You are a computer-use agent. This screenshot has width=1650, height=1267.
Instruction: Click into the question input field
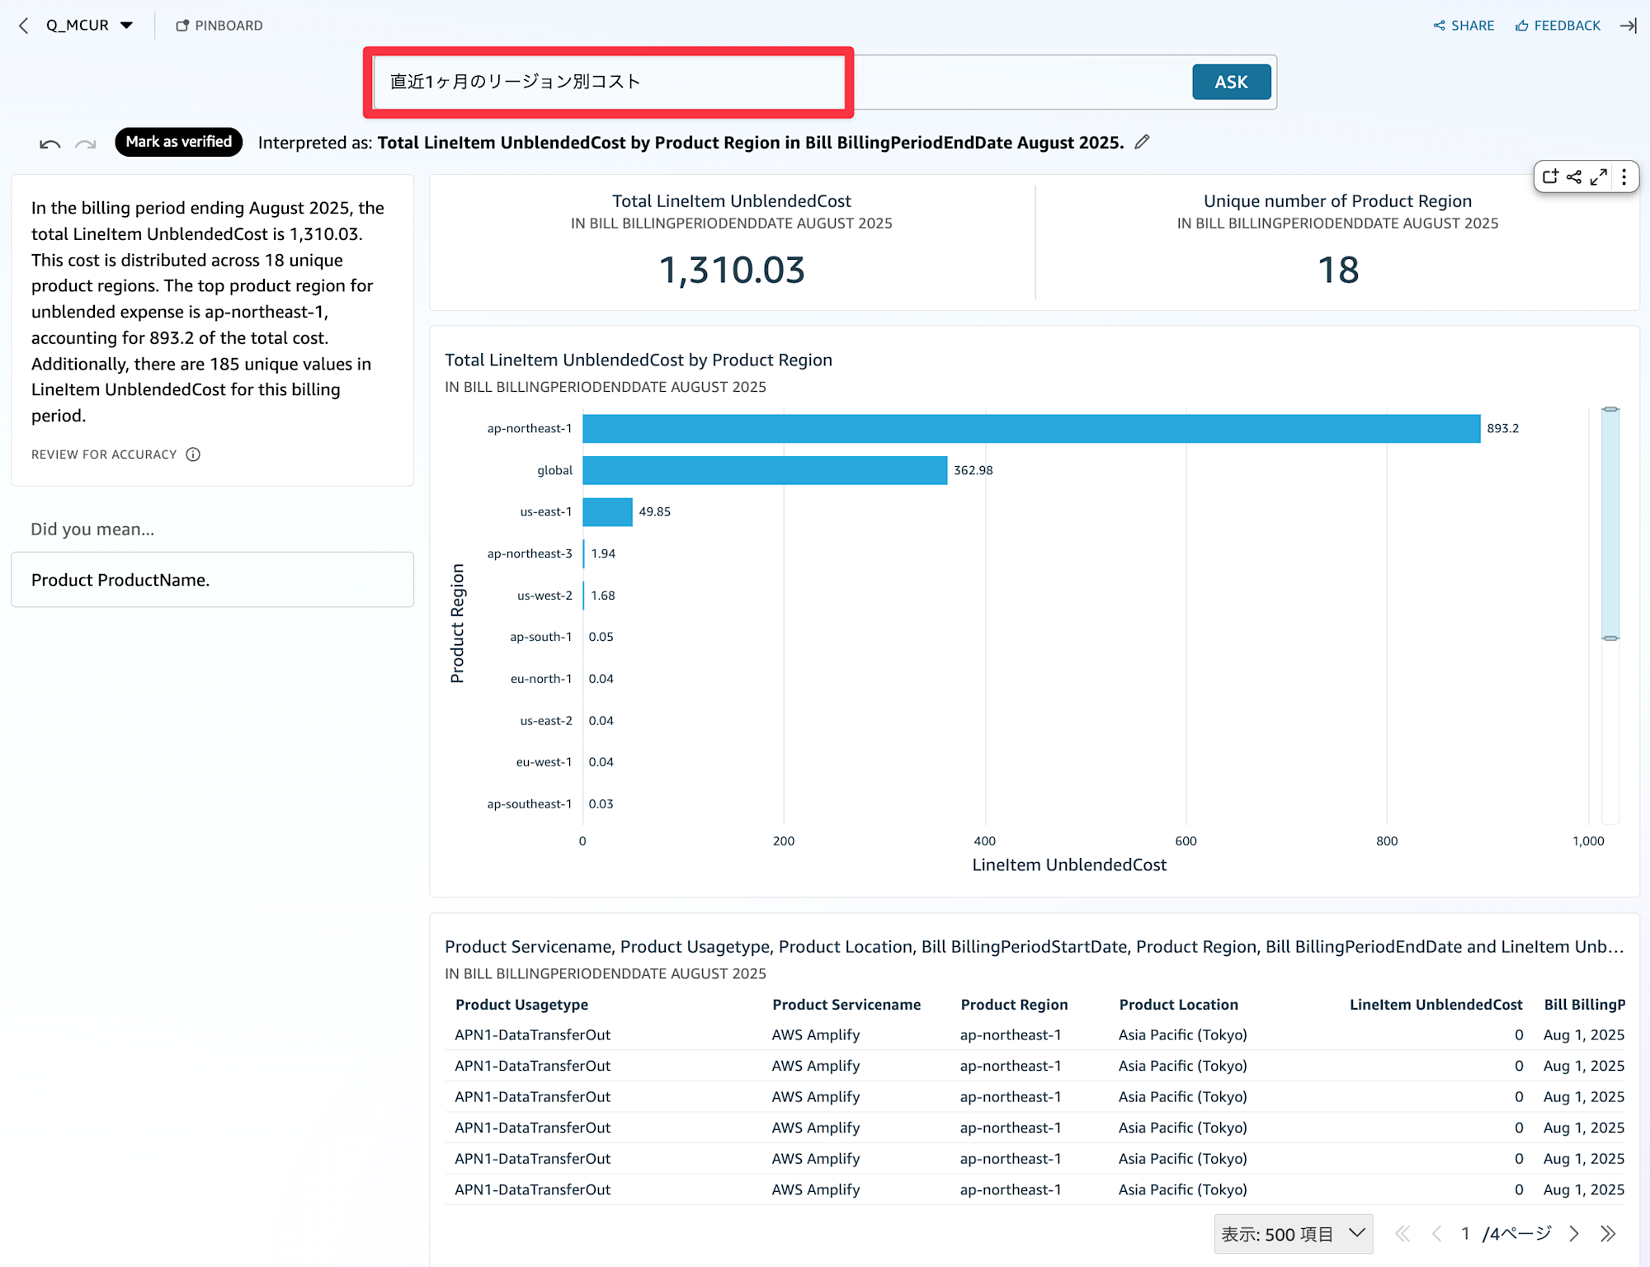click(x=780, y=82)
